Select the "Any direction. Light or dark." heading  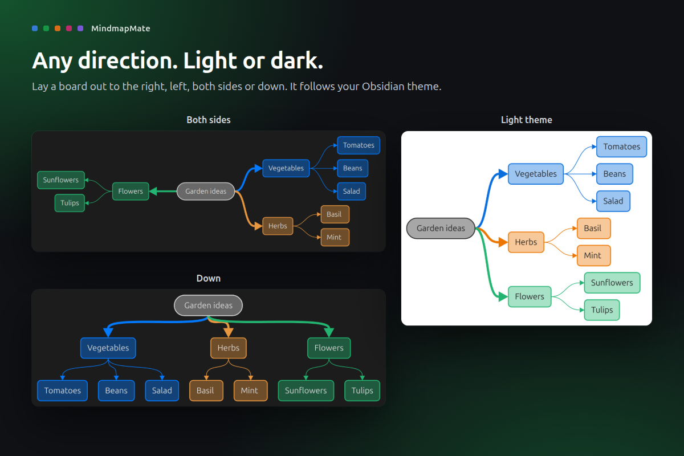[178, 60]
